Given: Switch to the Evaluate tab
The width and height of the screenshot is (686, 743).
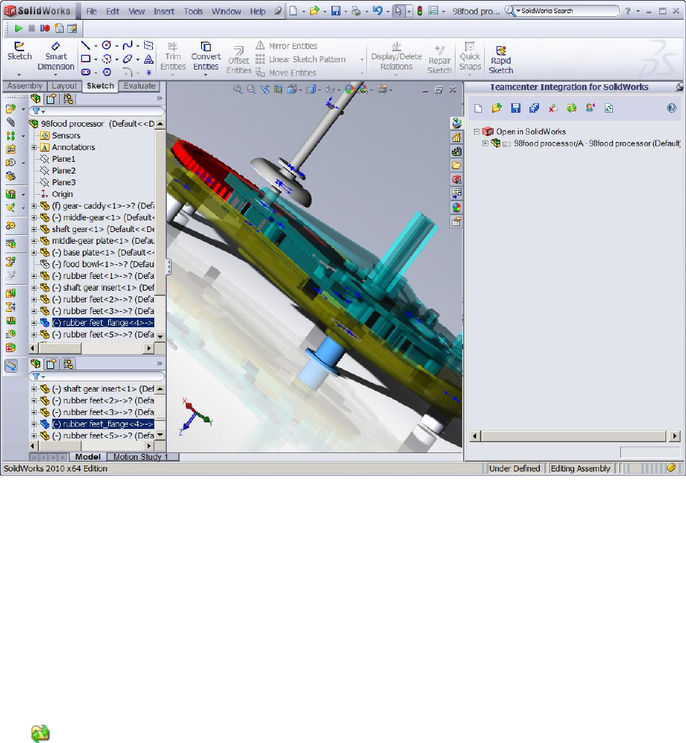Looking at the screenshot, I should [139, 86].
